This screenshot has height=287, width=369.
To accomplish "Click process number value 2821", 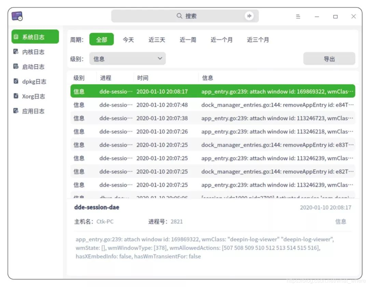I will click(x=177, y=222).
